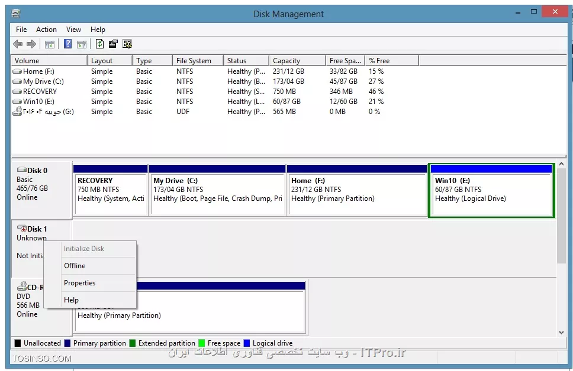
Task: Sort by the Layout column header
Action: coord(110,61)
